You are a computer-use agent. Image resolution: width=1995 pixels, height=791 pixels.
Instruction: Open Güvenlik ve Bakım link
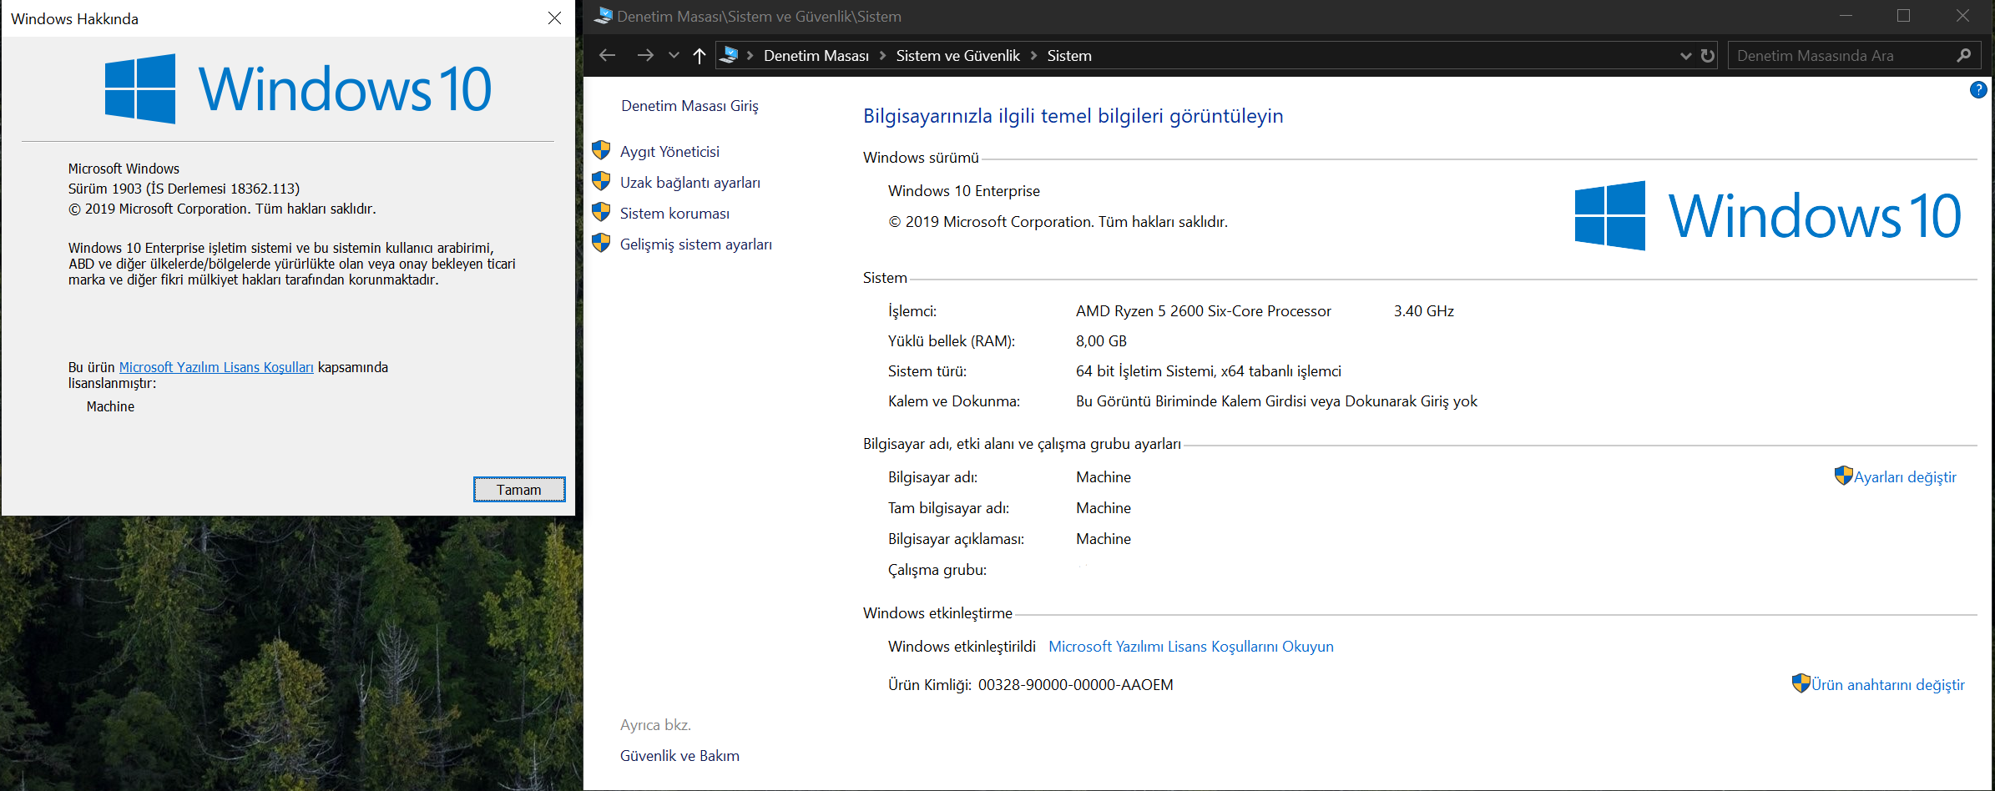679,756
